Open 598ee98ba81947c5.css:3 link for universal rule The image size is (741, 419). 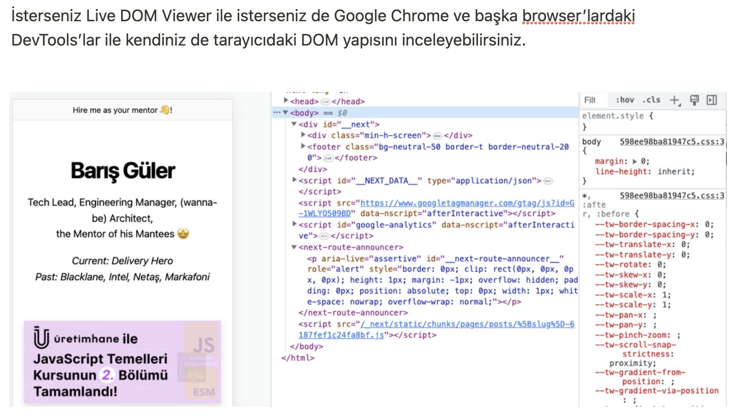[x=672, y=195]
